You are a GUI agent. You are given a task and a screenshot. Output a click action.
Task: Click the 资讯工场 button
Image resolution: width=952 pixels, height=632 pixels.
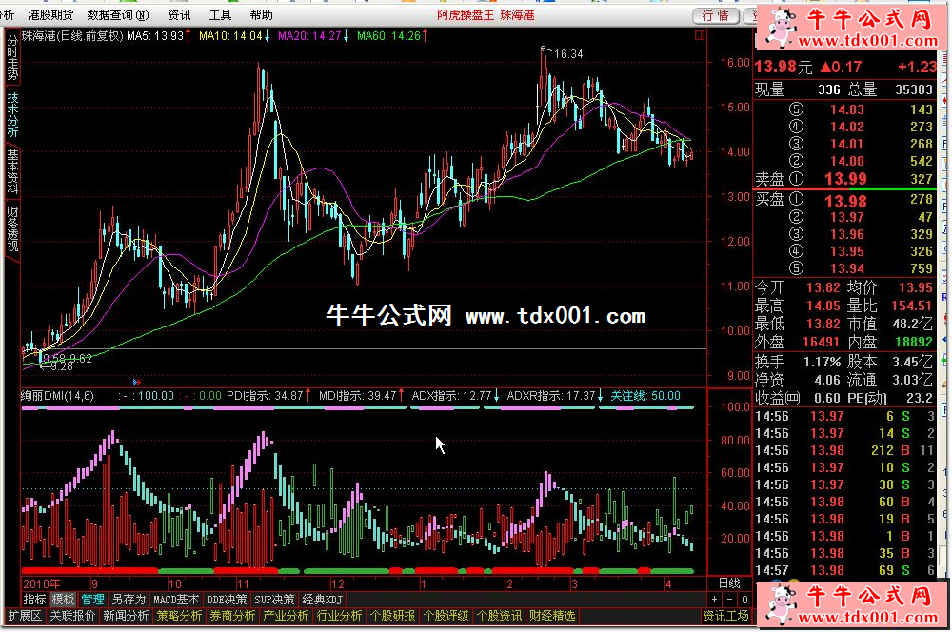pos(725,616)
